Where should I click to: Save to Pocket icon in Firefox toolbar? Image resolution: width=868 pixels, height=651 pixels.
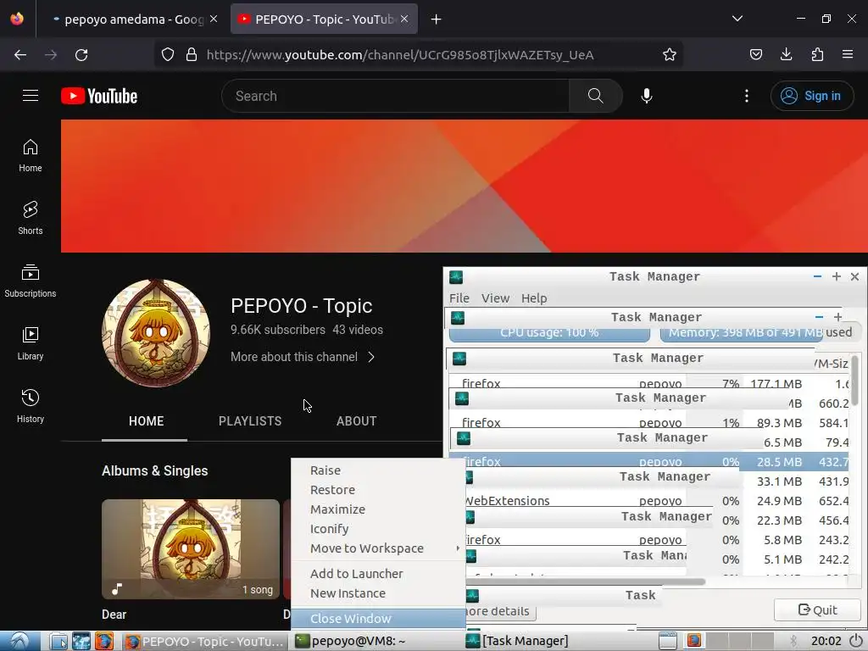(755, 54)
